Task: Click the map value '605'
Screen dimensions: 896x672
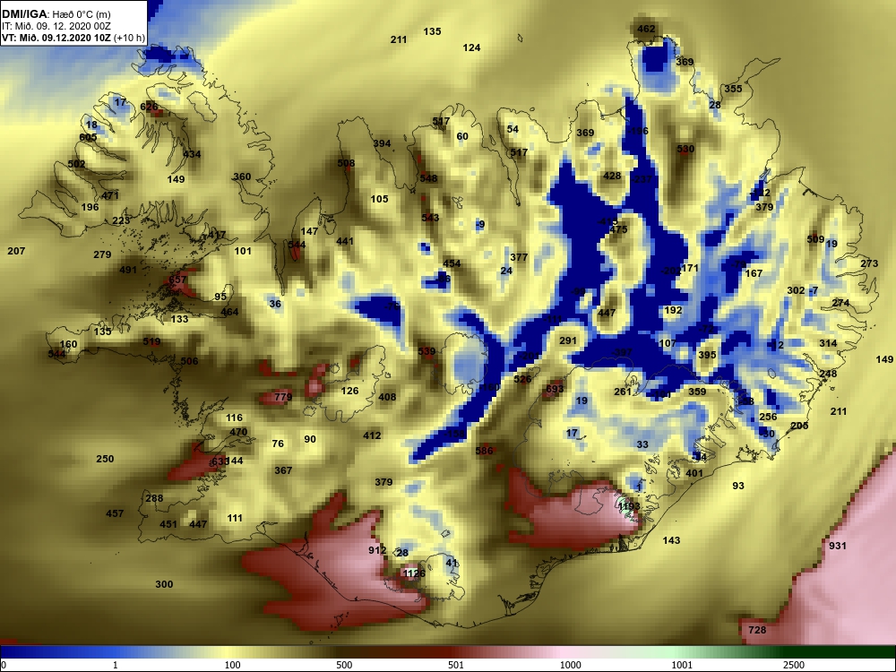Action: 88,137
